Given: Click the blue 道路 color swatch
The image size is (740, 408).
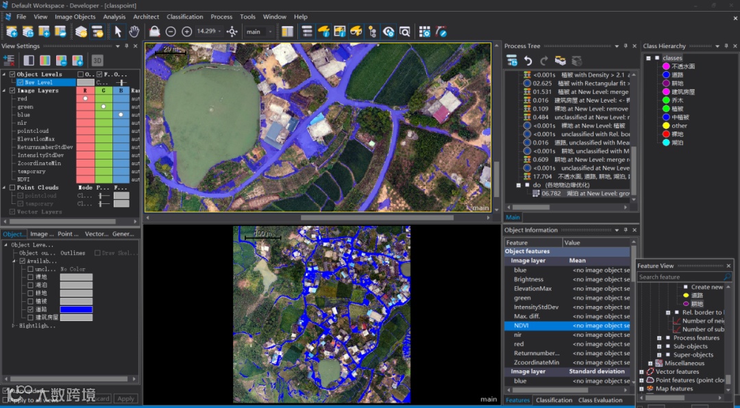Looking at the screenshot, I should click(x=75, y=309).
